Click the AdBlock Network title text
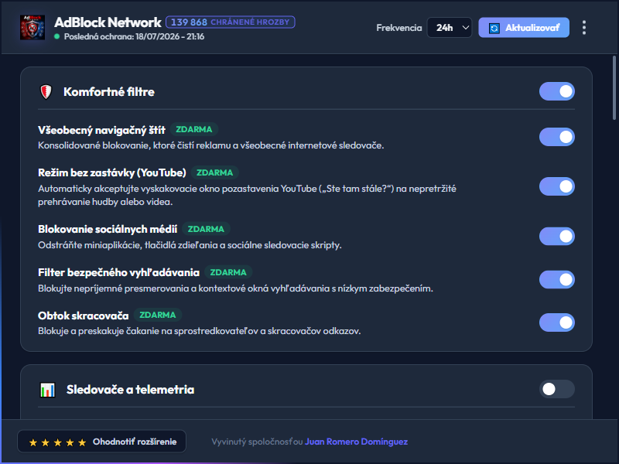This screenshot has height=464, width=619. pyautogui.click(x=108, y=22)
